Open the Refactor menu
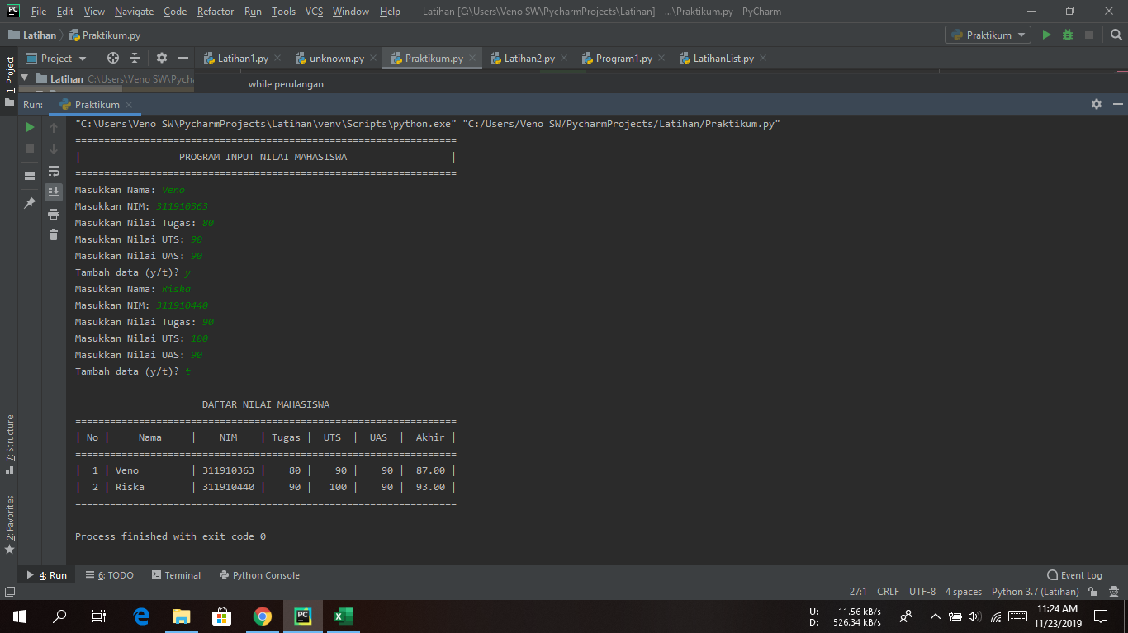1128x633 pixels. pyautogui.click(x=216, y=12)
